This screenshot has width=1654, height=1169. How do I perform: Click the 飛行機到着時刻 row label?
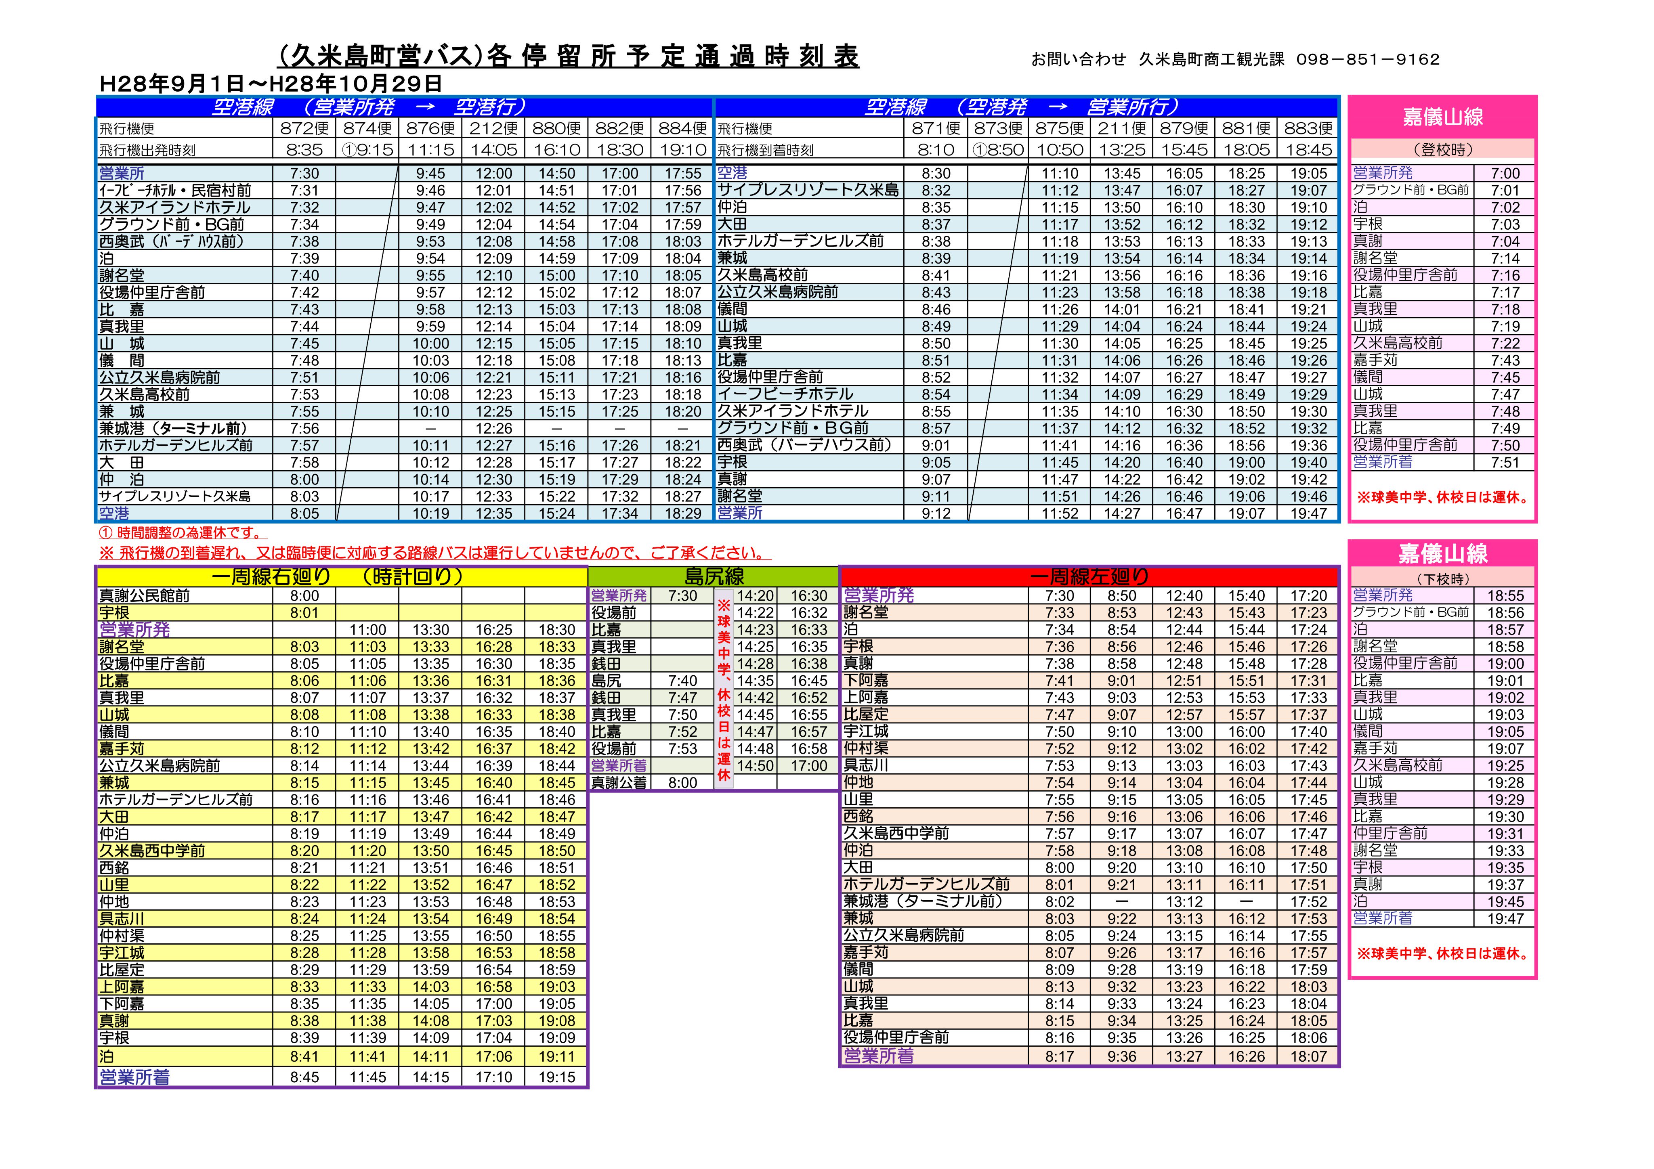(765, 151)
